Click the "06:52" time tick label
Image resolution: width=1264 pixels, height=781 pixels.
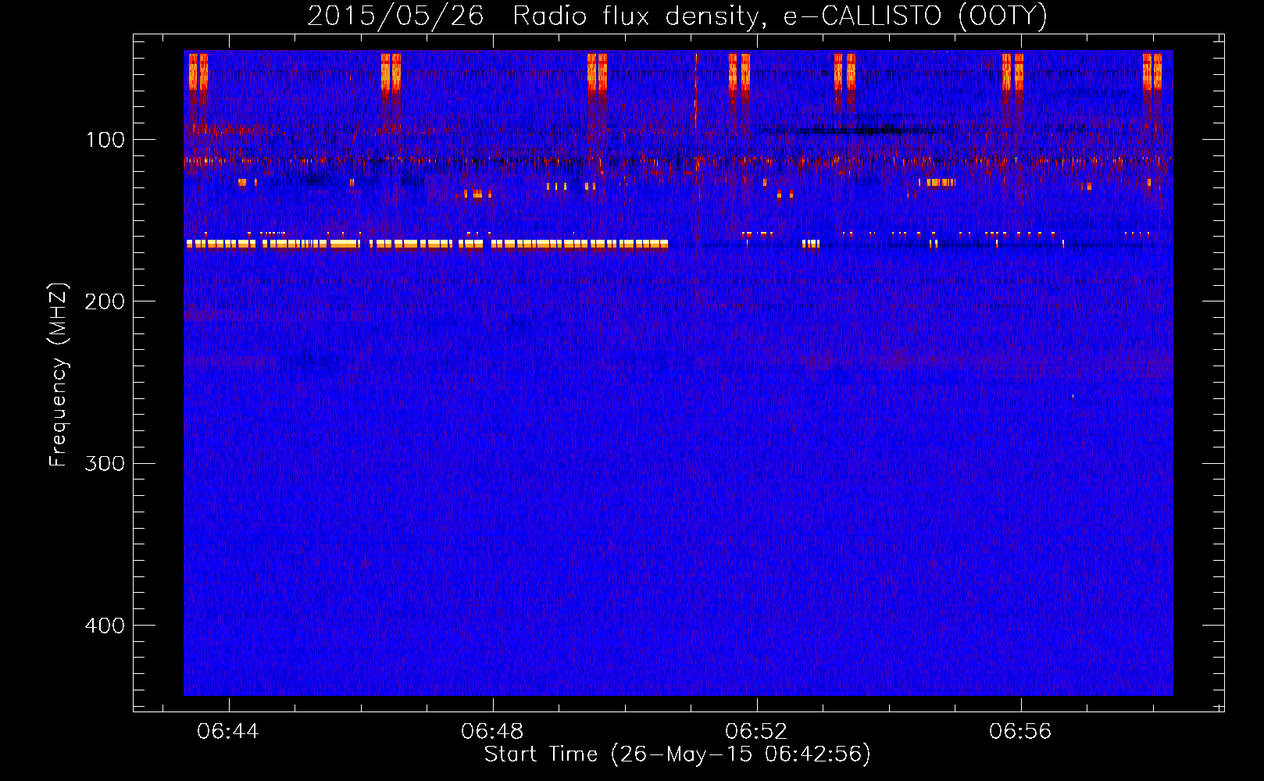(x=756, y=732)
